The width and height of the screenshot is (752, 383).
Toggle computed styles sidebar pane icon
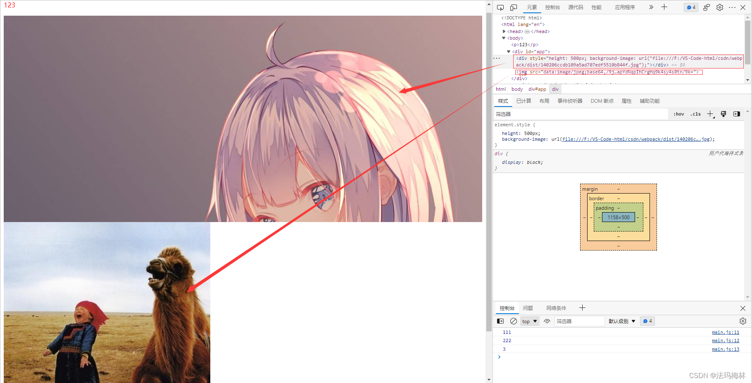[x=737, y=114]
